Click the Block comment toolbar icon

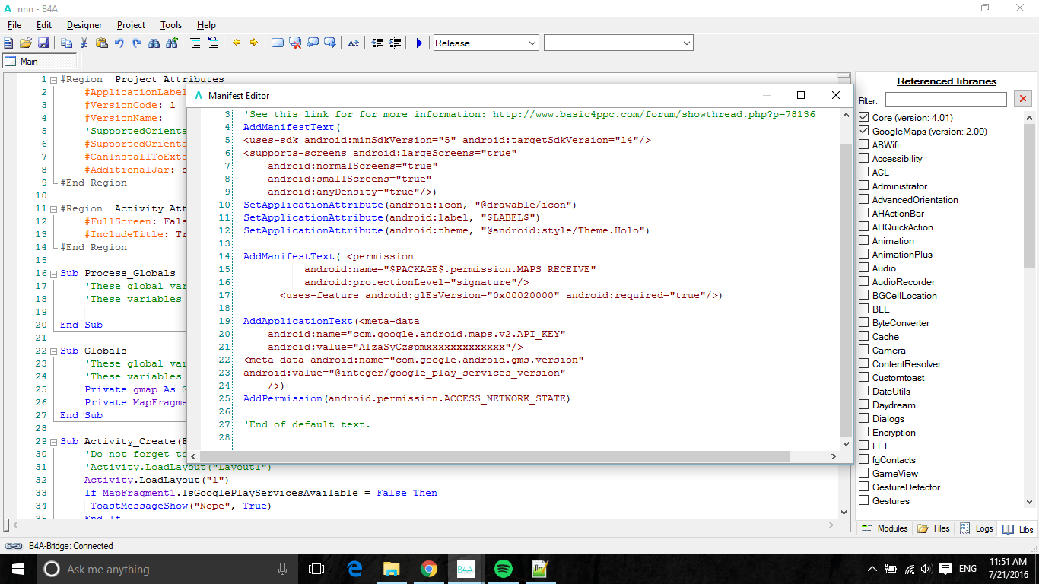[195, 43]
